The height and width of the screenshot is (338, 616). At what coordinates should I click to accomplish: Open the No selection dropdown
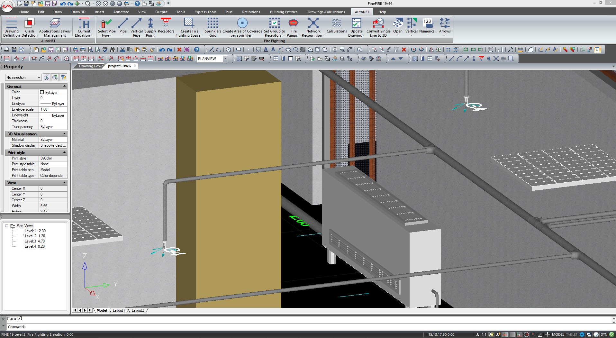click(23, 78)
